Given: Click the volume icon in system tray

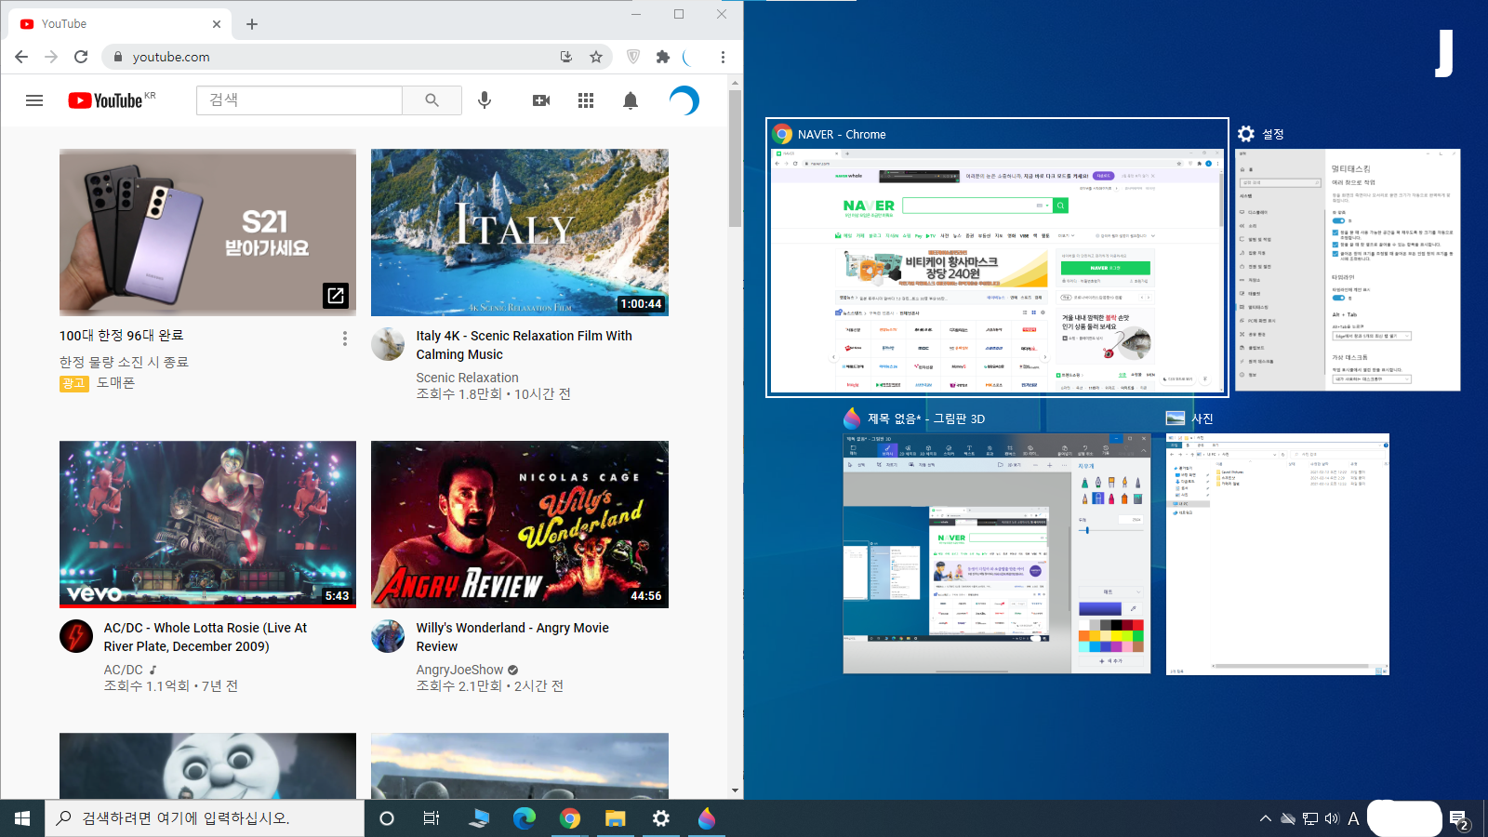Looking at the screenshot, I should (1332, 818).
